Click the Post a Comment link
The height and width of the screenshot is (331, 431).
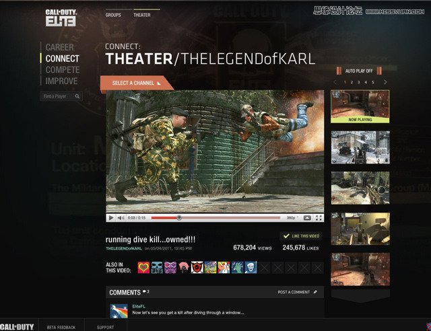coord(294,292)
